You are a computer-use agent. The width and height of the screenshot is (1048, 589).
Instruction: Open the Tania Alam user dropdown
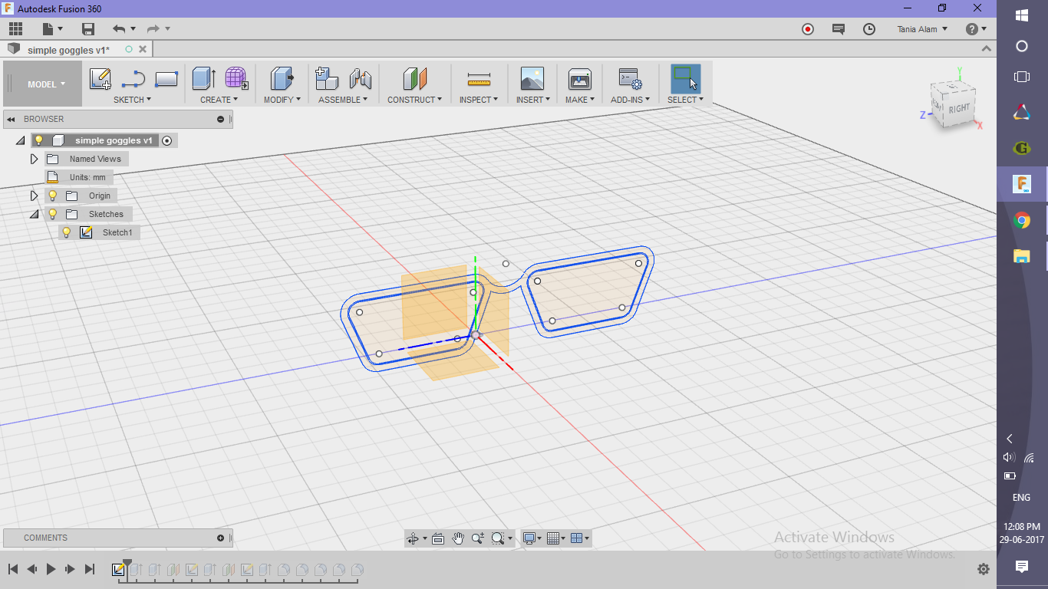point(922,29)
